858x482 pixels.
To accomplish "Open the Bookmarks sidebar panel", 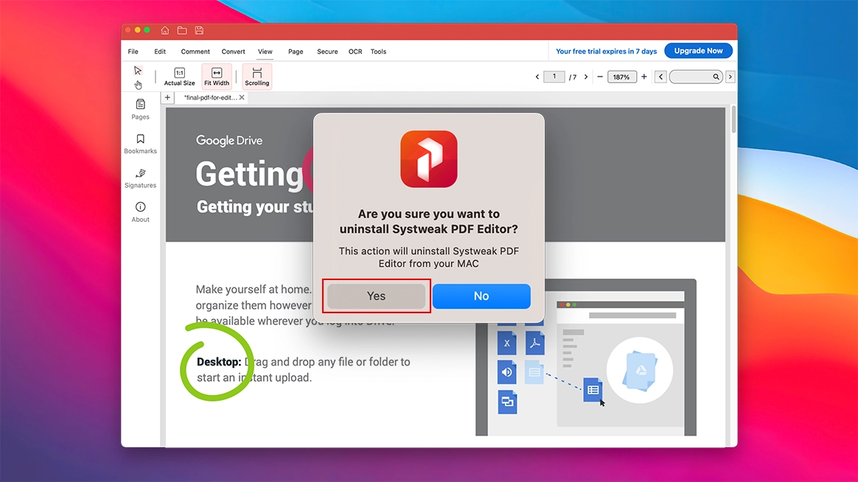I will coord(140,144).
